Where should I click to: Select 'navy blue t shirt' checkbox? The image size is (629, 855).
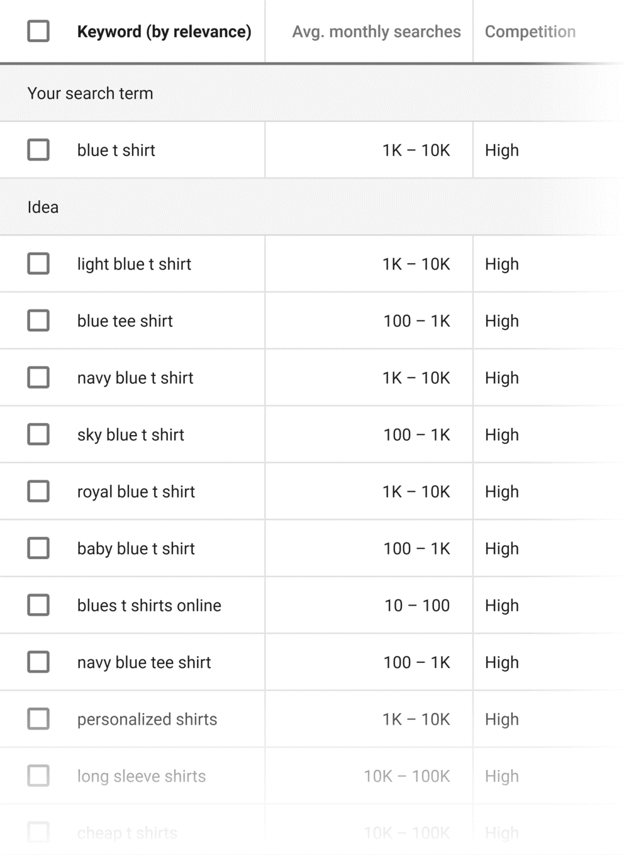tap(38, 378)
